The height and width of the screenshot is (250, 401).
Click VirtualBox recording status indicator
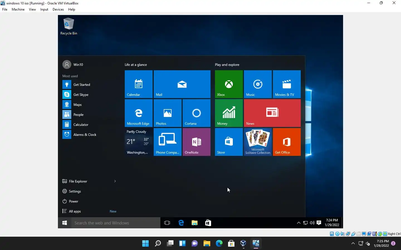point(369,234)
